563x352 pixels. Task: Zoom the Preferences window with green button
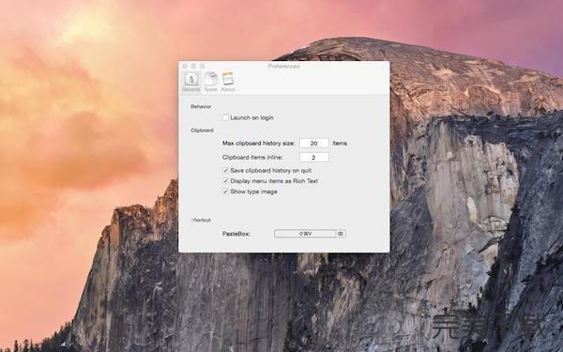(x=202, y=66)
